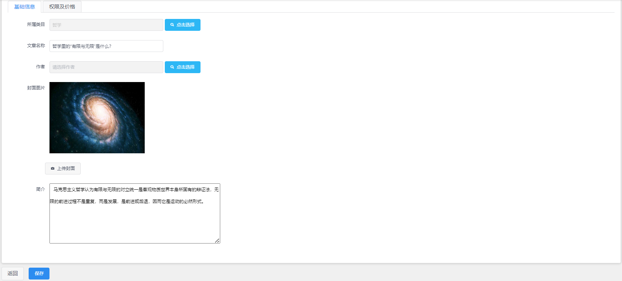This screenshot has width=622, height=281.
Task: Click the 保存 button
Action: click(x=39, y=274)
